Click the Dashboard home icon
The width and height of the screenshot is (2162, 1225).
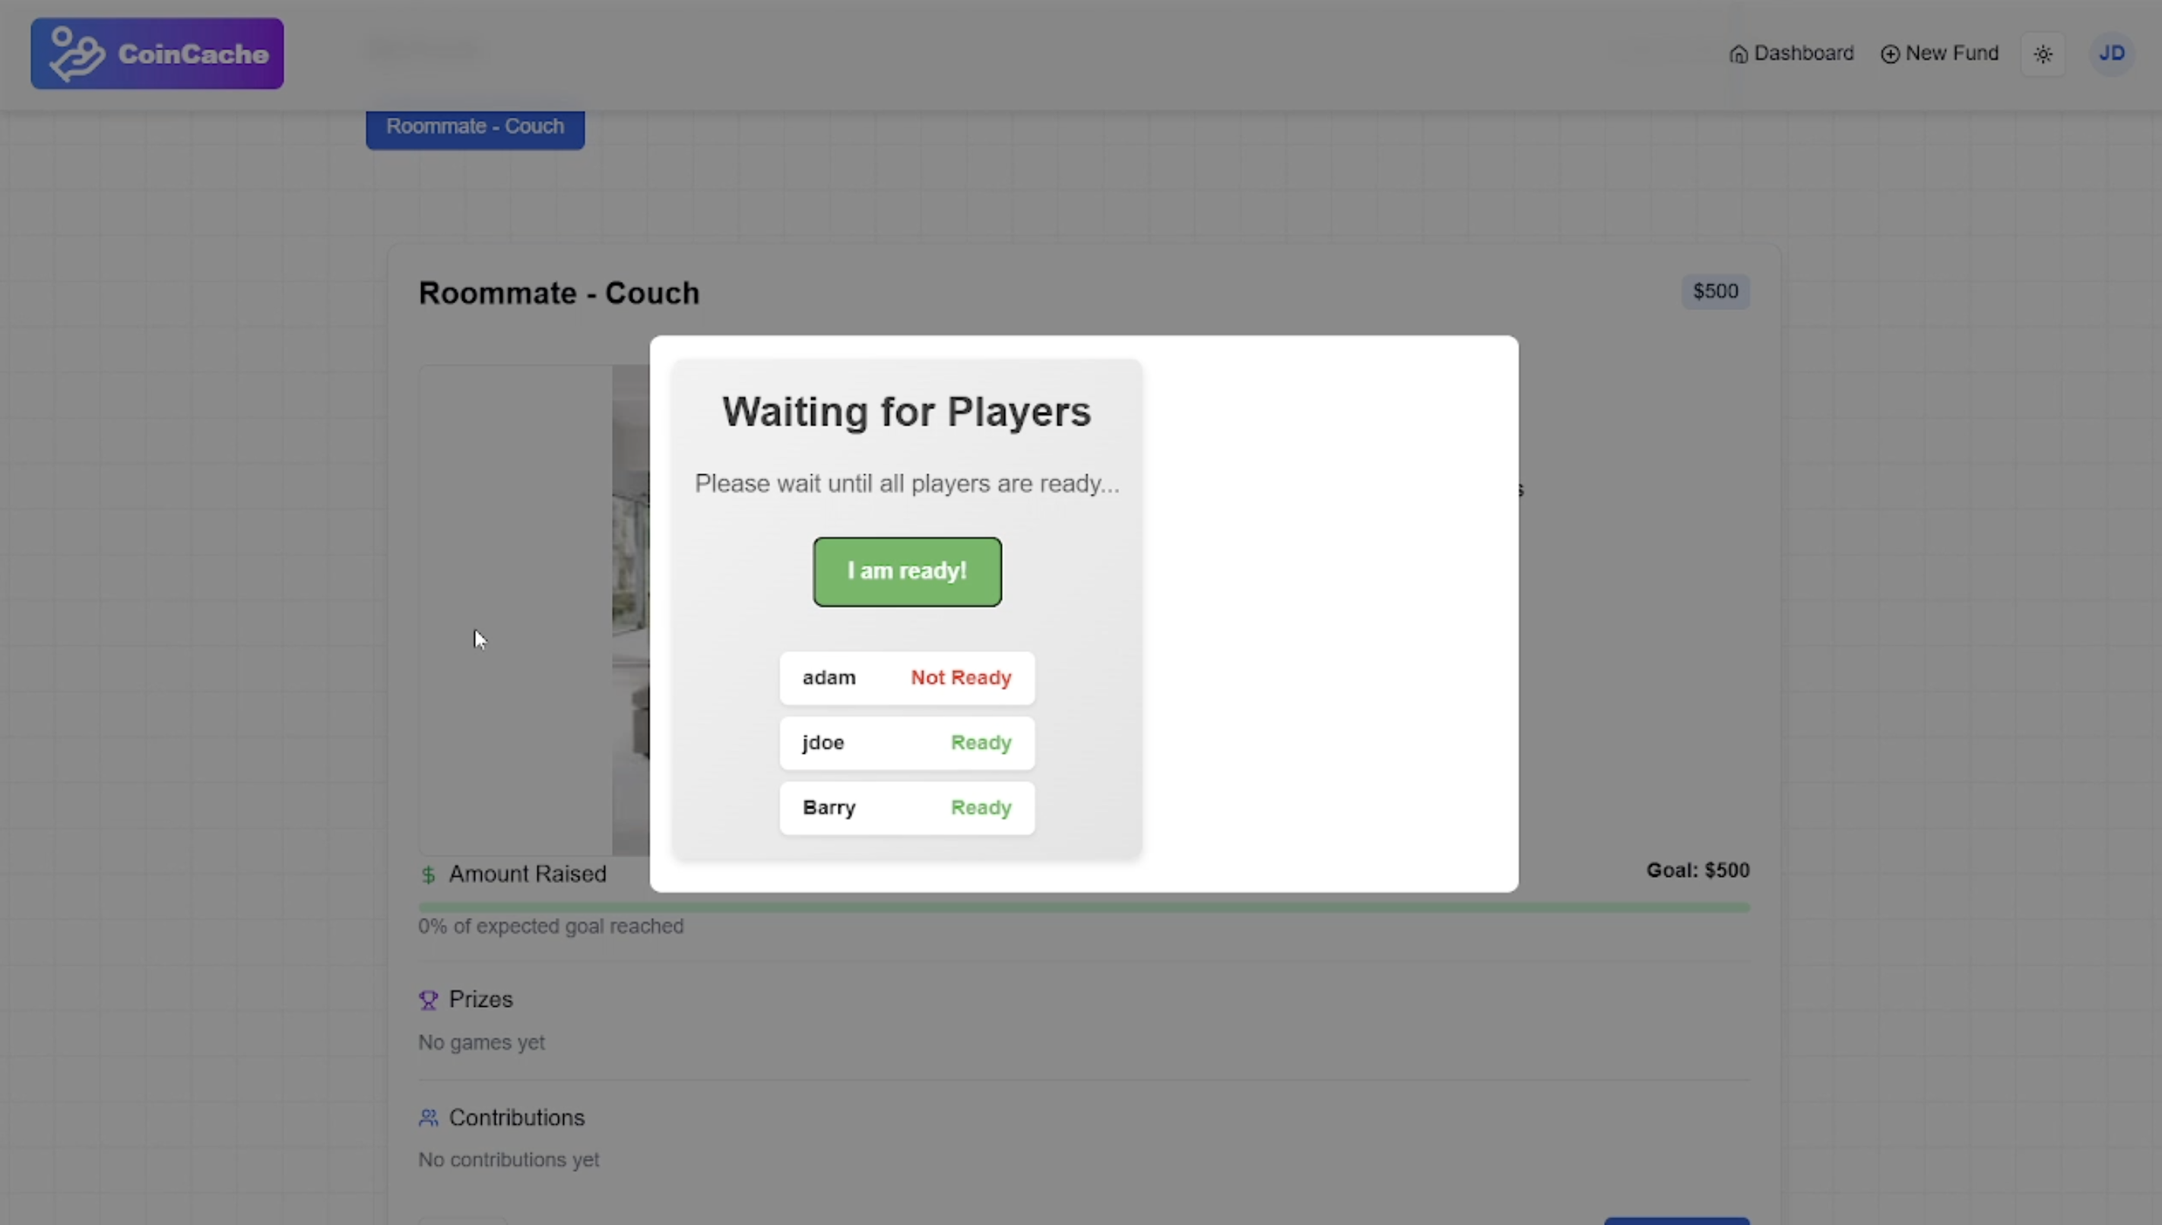pyautogui.click(x=1738, y=55)
